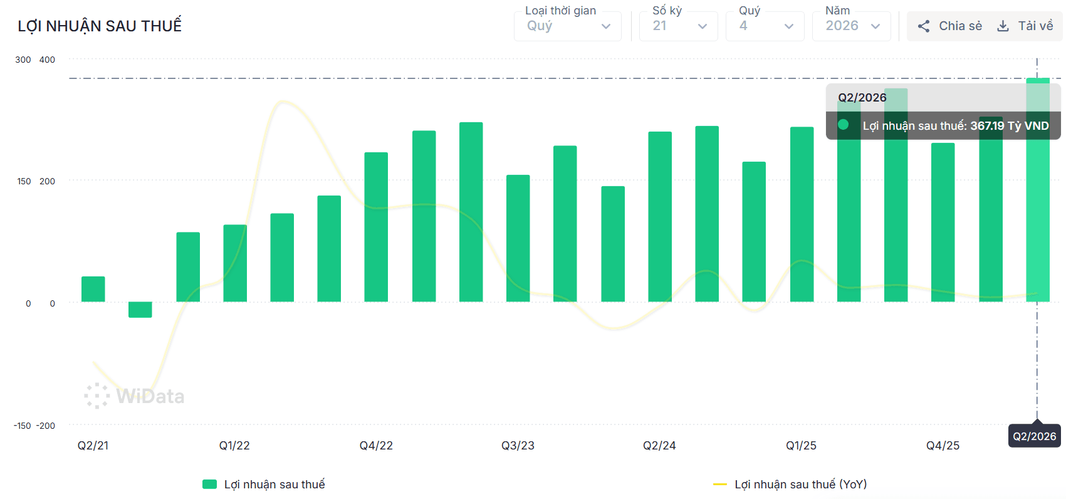Click the 400 y-axis label
This screenshot has width=1066, height=499.
pos(47,60)
